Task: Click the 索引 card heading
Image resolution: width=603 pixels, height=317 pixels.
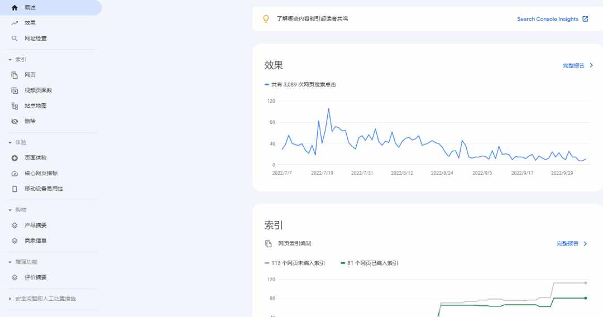Action: click(x=274, y=225)
